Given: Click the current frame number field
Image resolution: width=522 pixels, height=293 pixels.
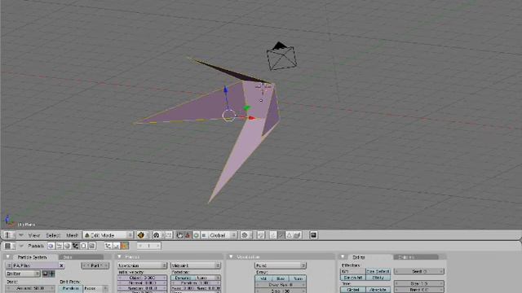Looking at the screenshot, I should (148, 246).
